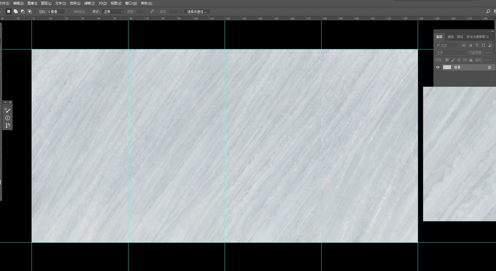Select the New Selection mode icon
The width and height of the screenshot is (496, 271).
click(x=8, y=12)
